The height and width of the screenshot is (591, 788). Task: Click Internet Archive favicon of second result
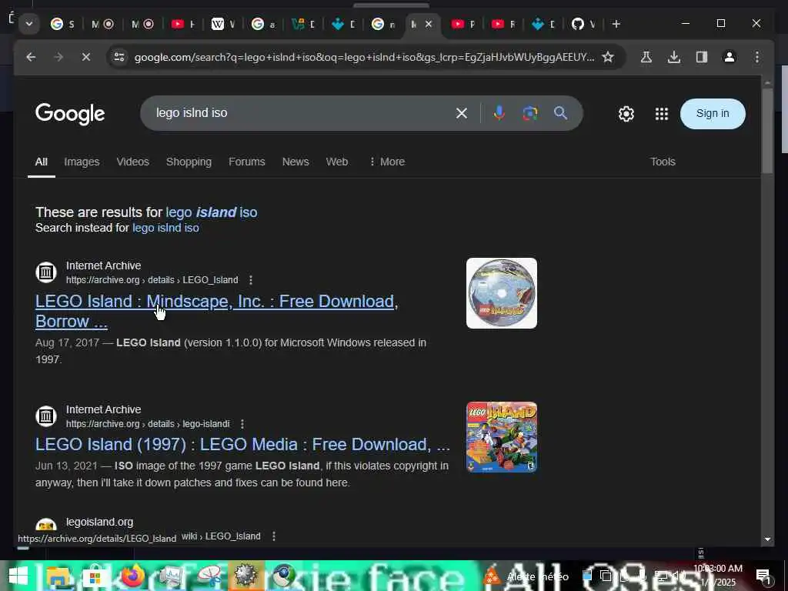tap(45, 416)
